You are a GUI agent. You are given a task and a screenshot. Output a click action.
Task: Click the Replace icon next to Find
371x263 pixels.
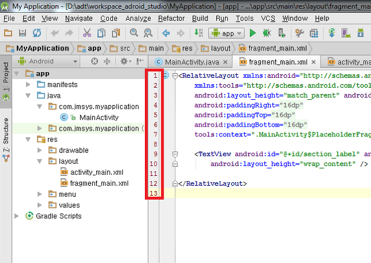[x=148, y=33]
